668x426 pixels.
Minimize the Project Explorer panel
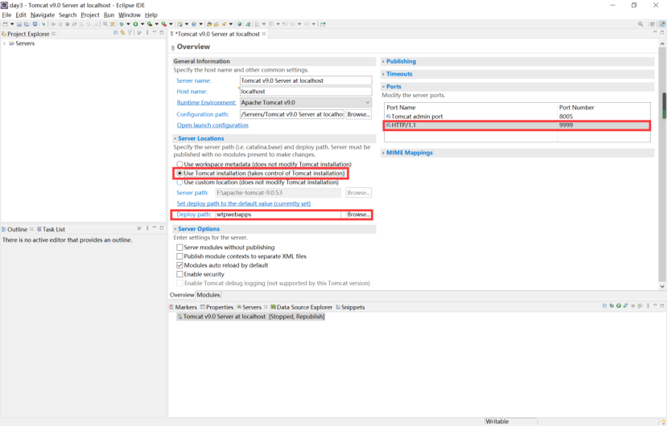[x=155, y=32]
